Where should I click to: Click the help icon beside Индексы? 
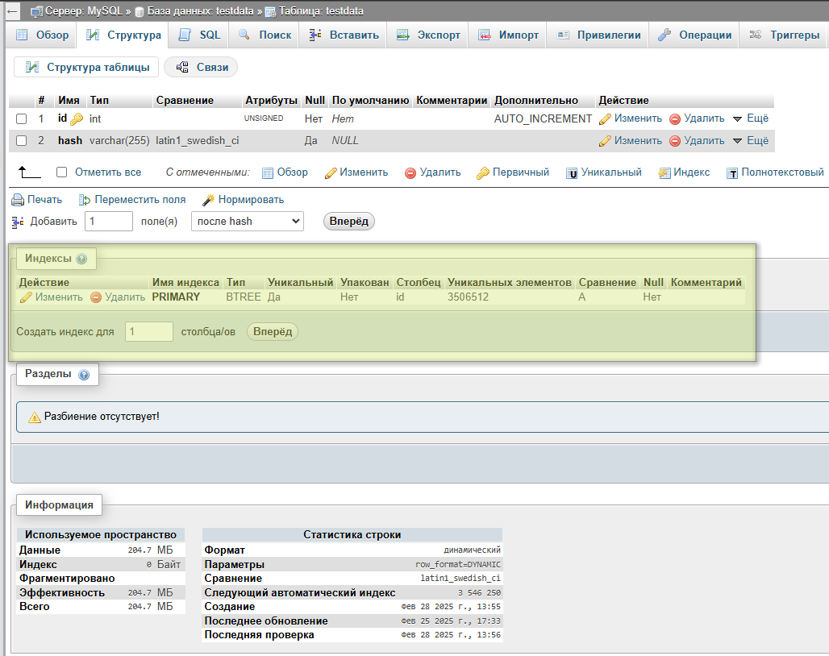[x=81, y=259]
